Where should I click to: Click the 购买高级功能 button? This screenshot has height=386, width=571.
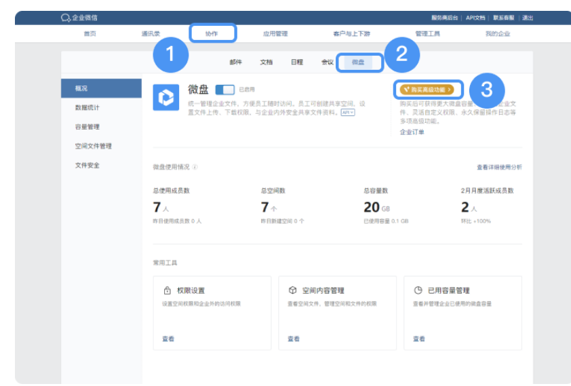pos(427,90)
